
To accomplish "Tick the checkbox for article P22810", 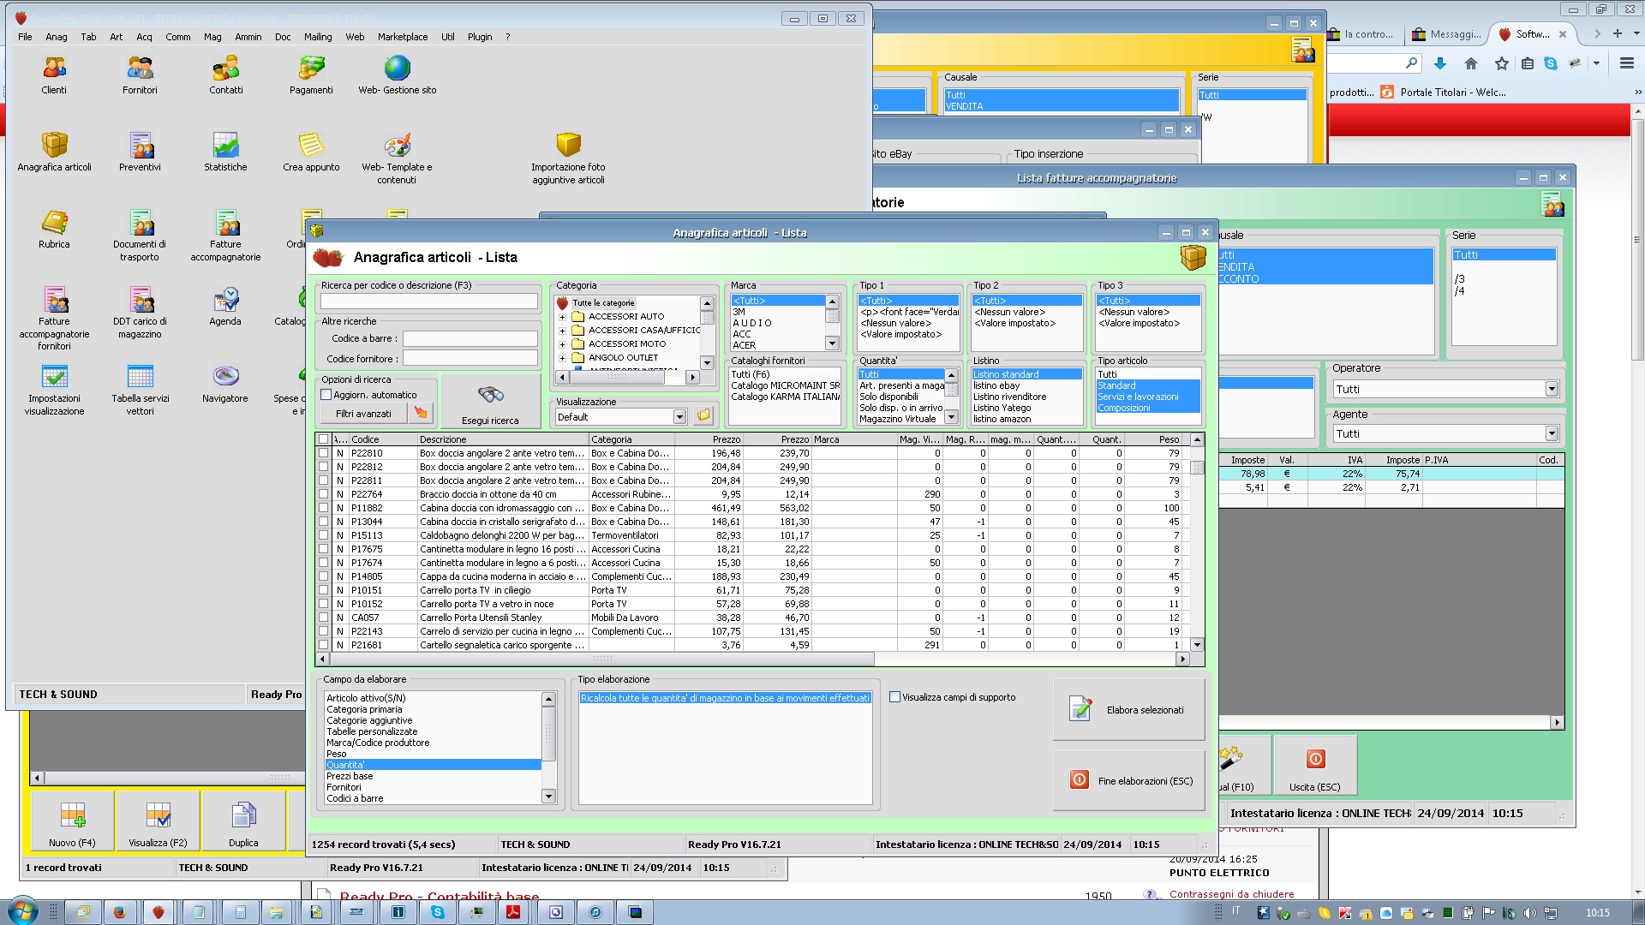I will [x=324, y=453].
